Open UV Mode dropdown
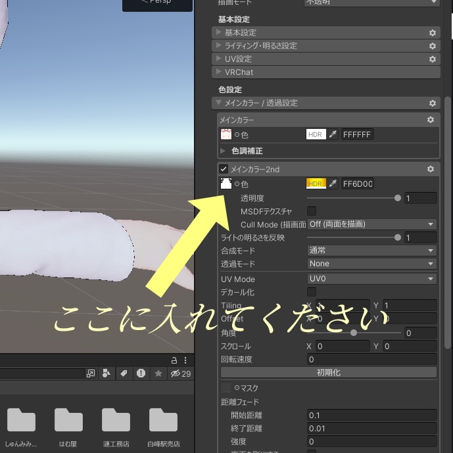The image size is (453, 453). click(x=372, y=279)
